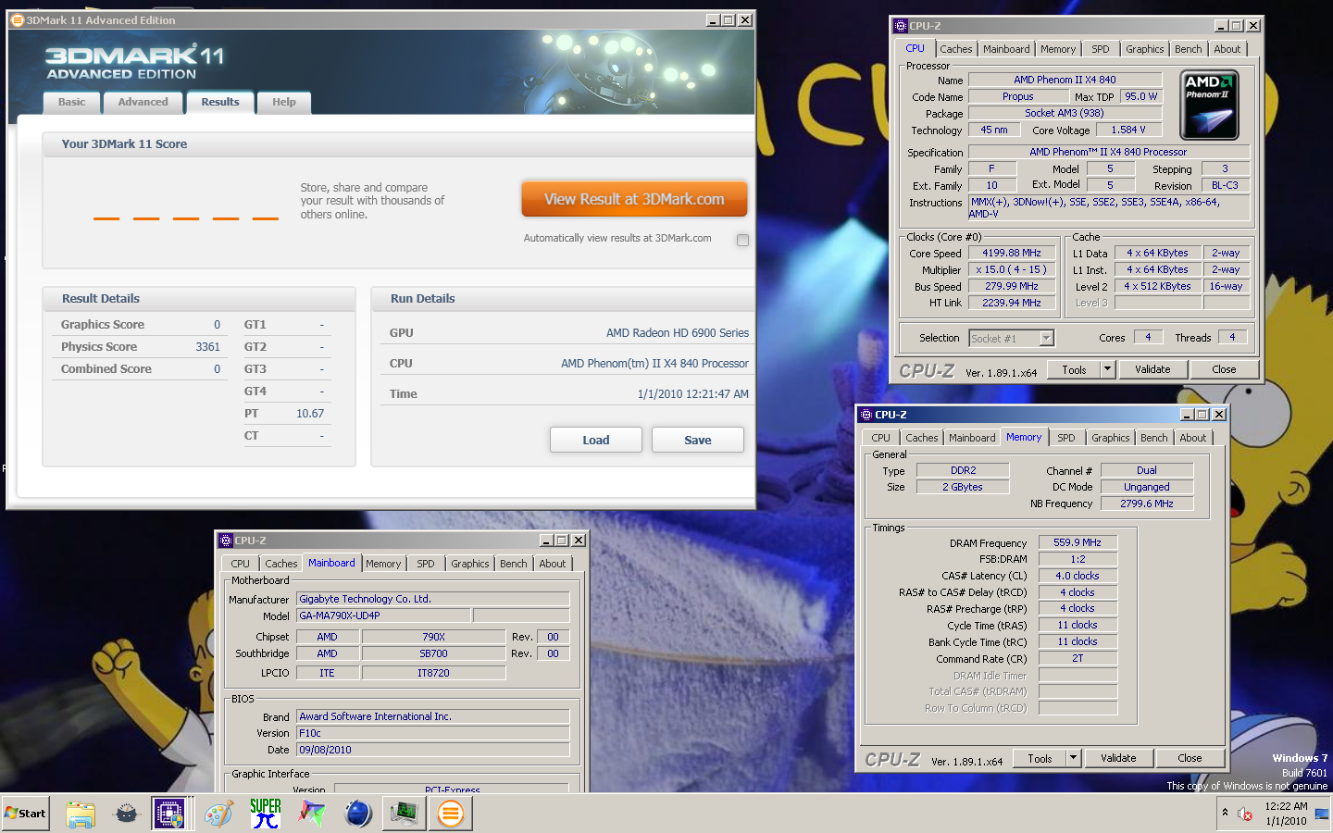Minimize the 3DMark 11 window
This screenshot has width=1333, height=833.
pyautogui.click(x=713, y=19)
